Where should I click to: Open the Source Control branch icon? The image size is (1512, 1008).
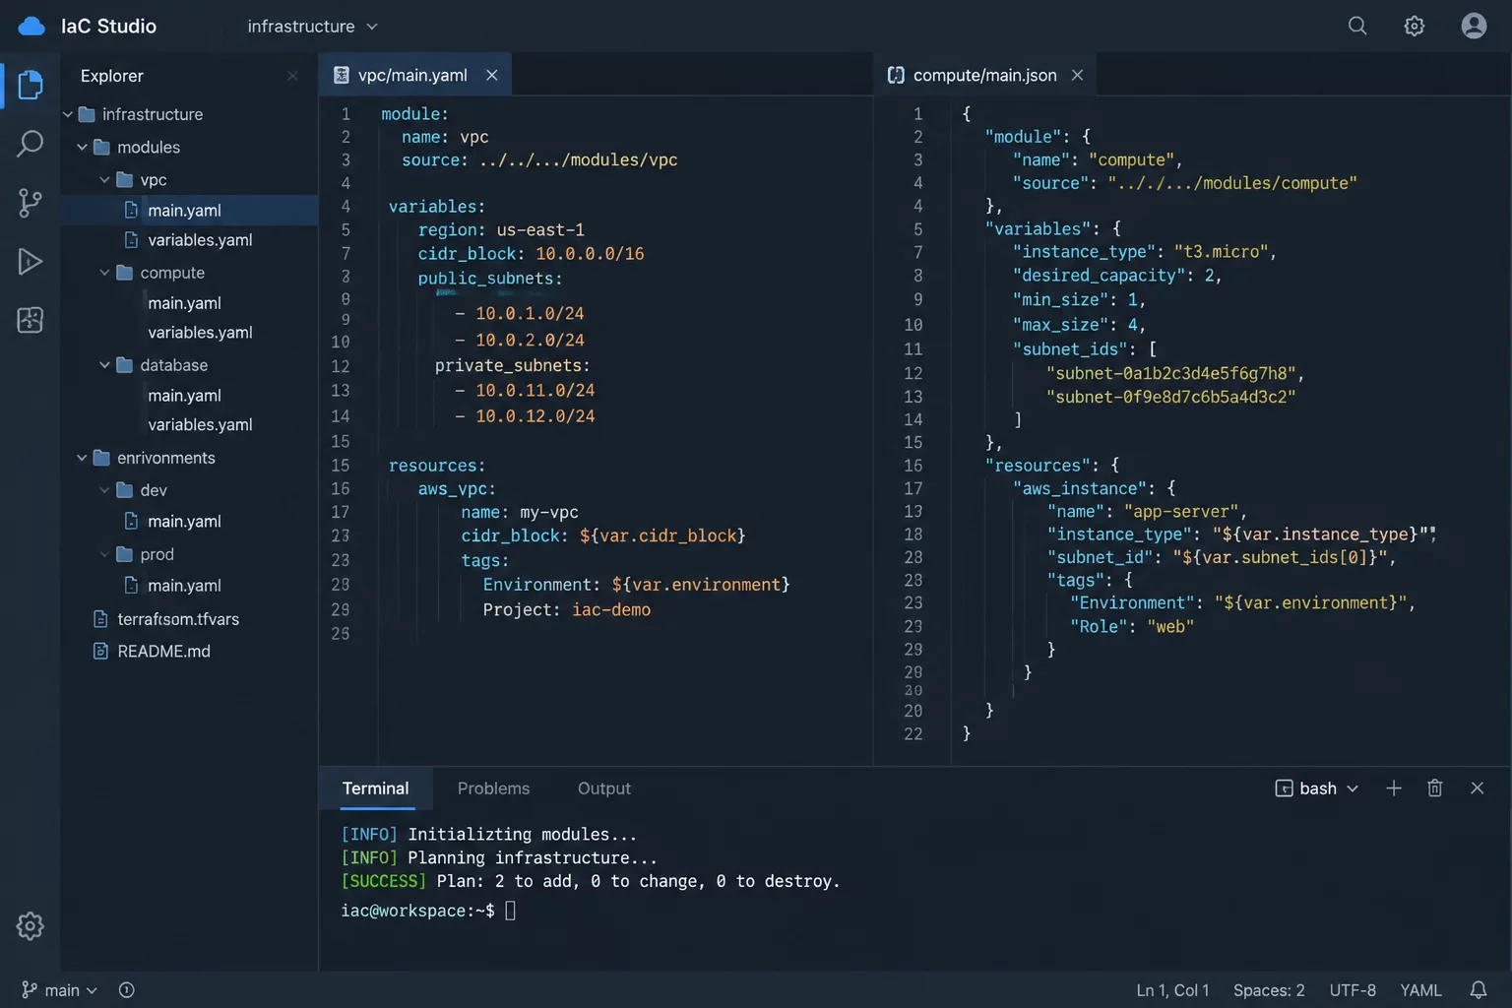point(31,203)
